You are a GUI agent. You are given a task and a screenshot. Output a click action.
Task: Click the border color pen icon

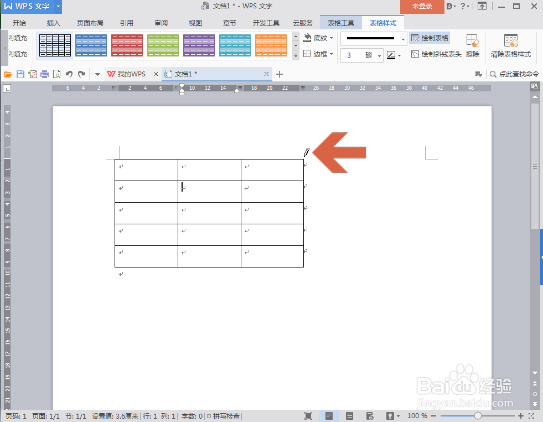391,55
